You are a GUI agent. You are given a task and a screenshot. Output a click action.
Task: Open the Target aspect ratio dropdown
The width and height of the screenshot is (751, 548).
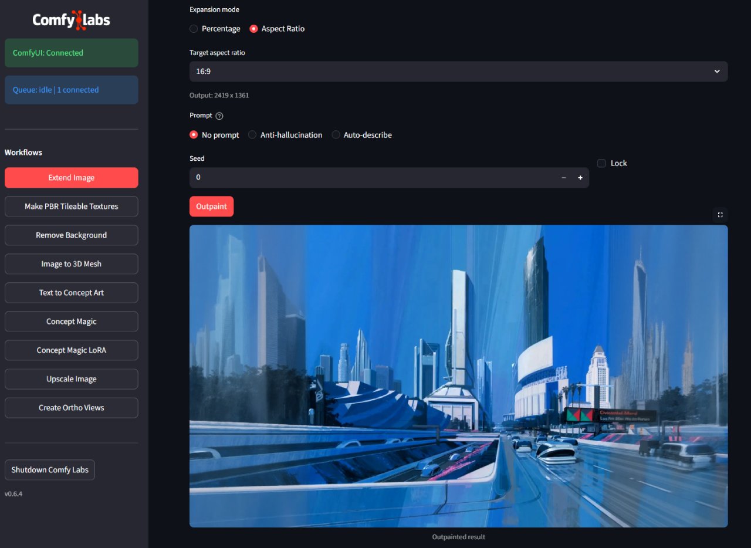coord(458,71)
